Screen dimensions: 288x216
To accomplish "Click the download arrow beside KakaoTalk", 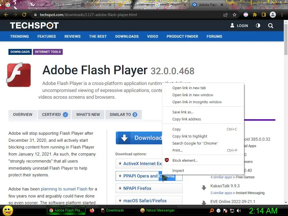I will click(x=204, y=188).
